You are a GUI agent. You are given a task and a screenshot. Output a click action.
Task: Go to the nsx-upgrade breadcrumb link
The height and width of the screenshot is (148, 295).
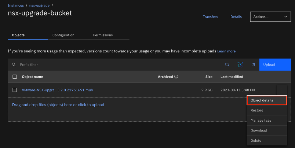[x=39, y=5]
